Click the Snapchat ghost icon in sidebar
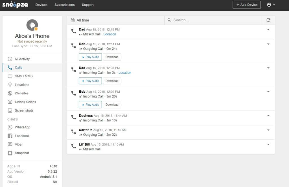Screen dimensions: 289x187 point(10,153)
